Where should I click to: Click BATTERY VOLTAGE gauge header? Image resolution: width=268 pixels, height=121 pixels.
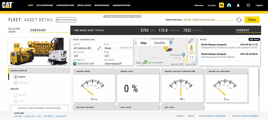click(x=94, y=107)
